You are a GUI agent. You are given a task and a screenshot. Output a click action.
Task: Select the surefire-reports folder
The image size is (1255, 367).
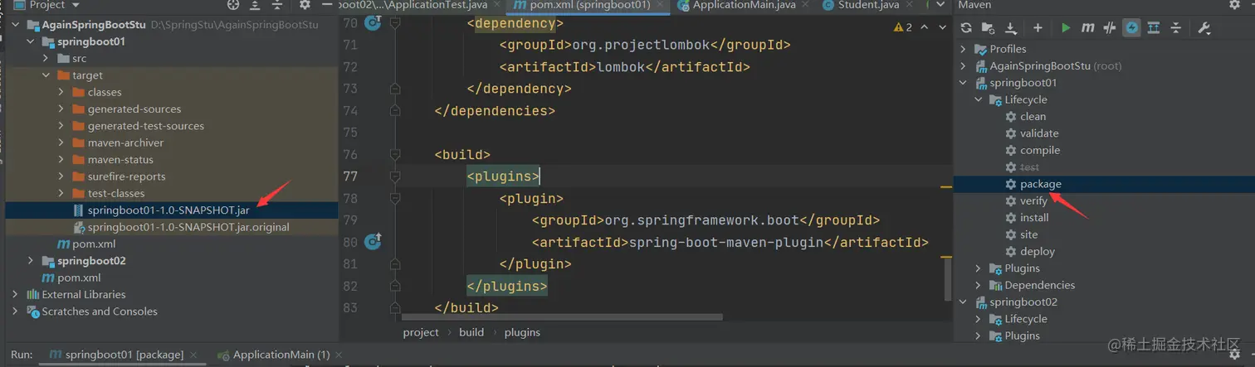tap(126, 176)
